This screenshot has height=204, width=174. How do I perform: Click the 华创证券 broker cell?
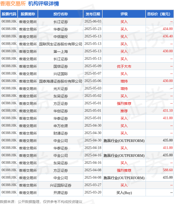[x=61, y=111]
